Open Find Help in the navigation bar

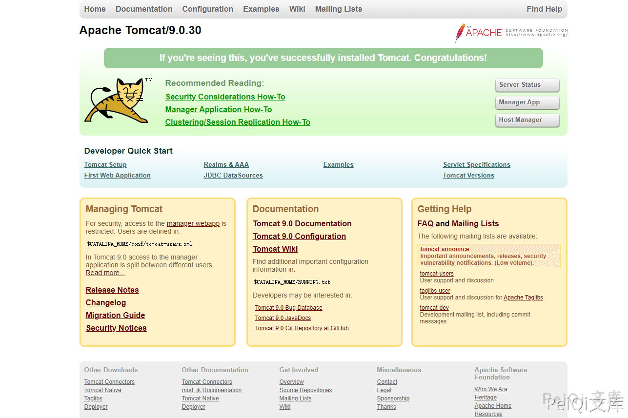544,9
